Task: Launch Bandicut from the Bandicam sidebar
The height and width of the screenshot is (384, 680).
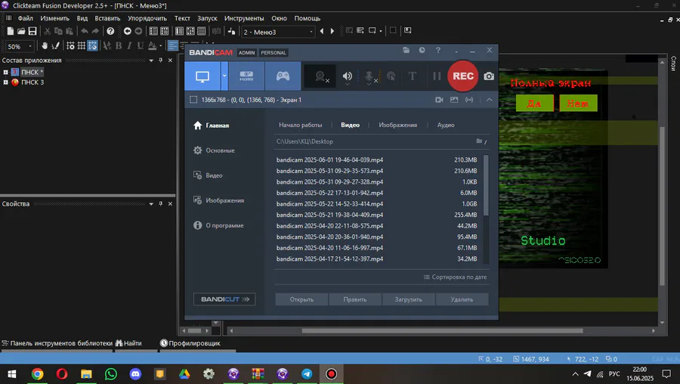Action: (224, 299)
